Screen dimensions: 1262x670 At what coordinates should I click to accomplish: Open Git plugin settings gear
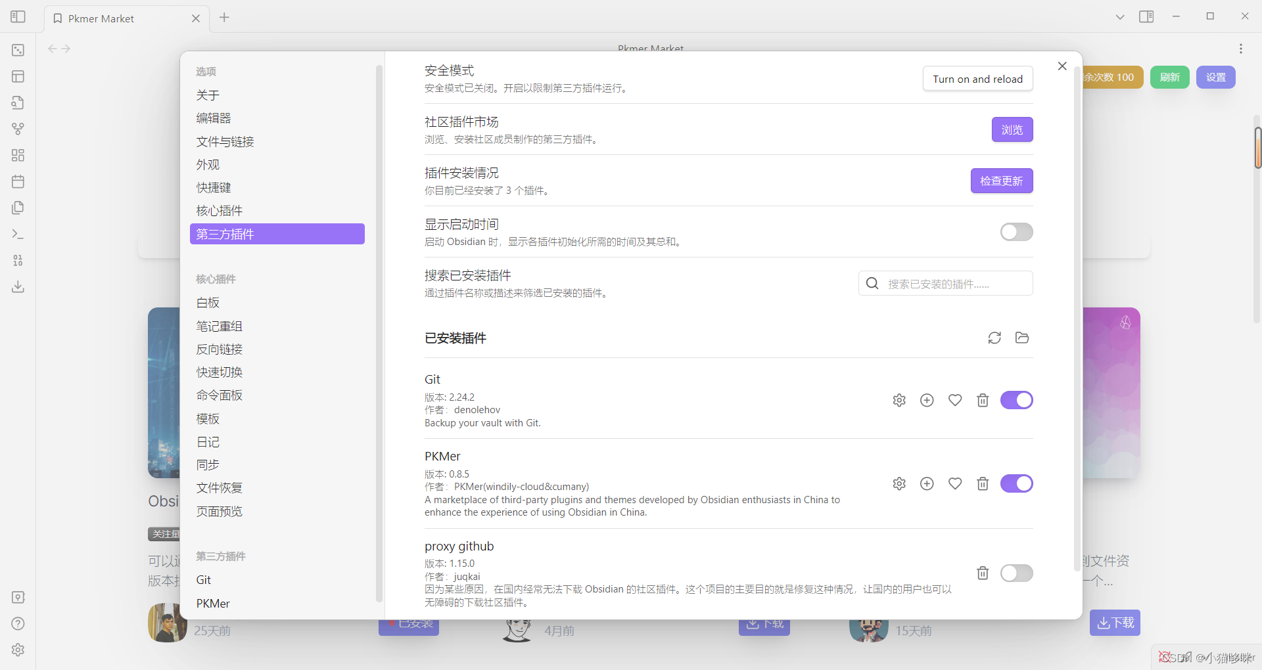tap(899, 400)
